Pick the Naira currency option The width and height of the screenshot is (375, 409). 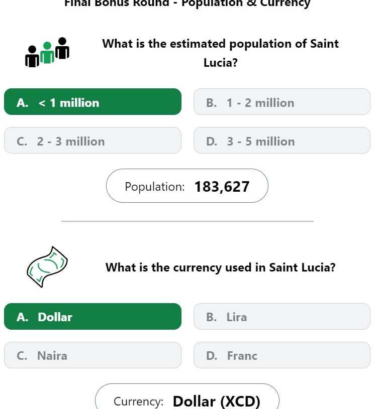pos(93,355)
